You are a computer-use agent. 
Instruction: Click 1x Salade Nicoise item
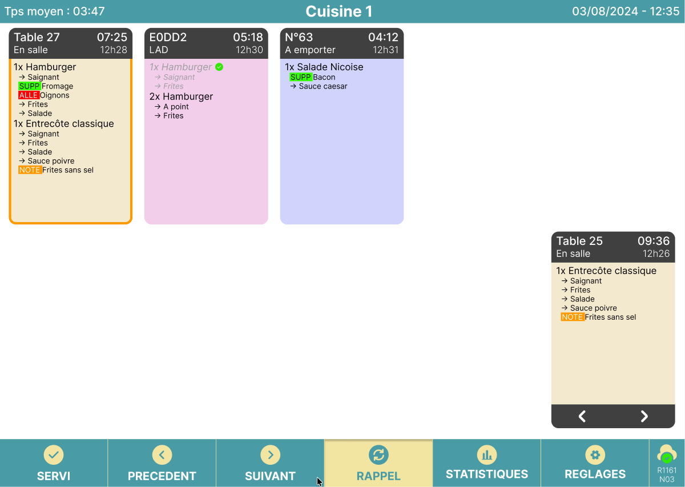coord(324,67)
